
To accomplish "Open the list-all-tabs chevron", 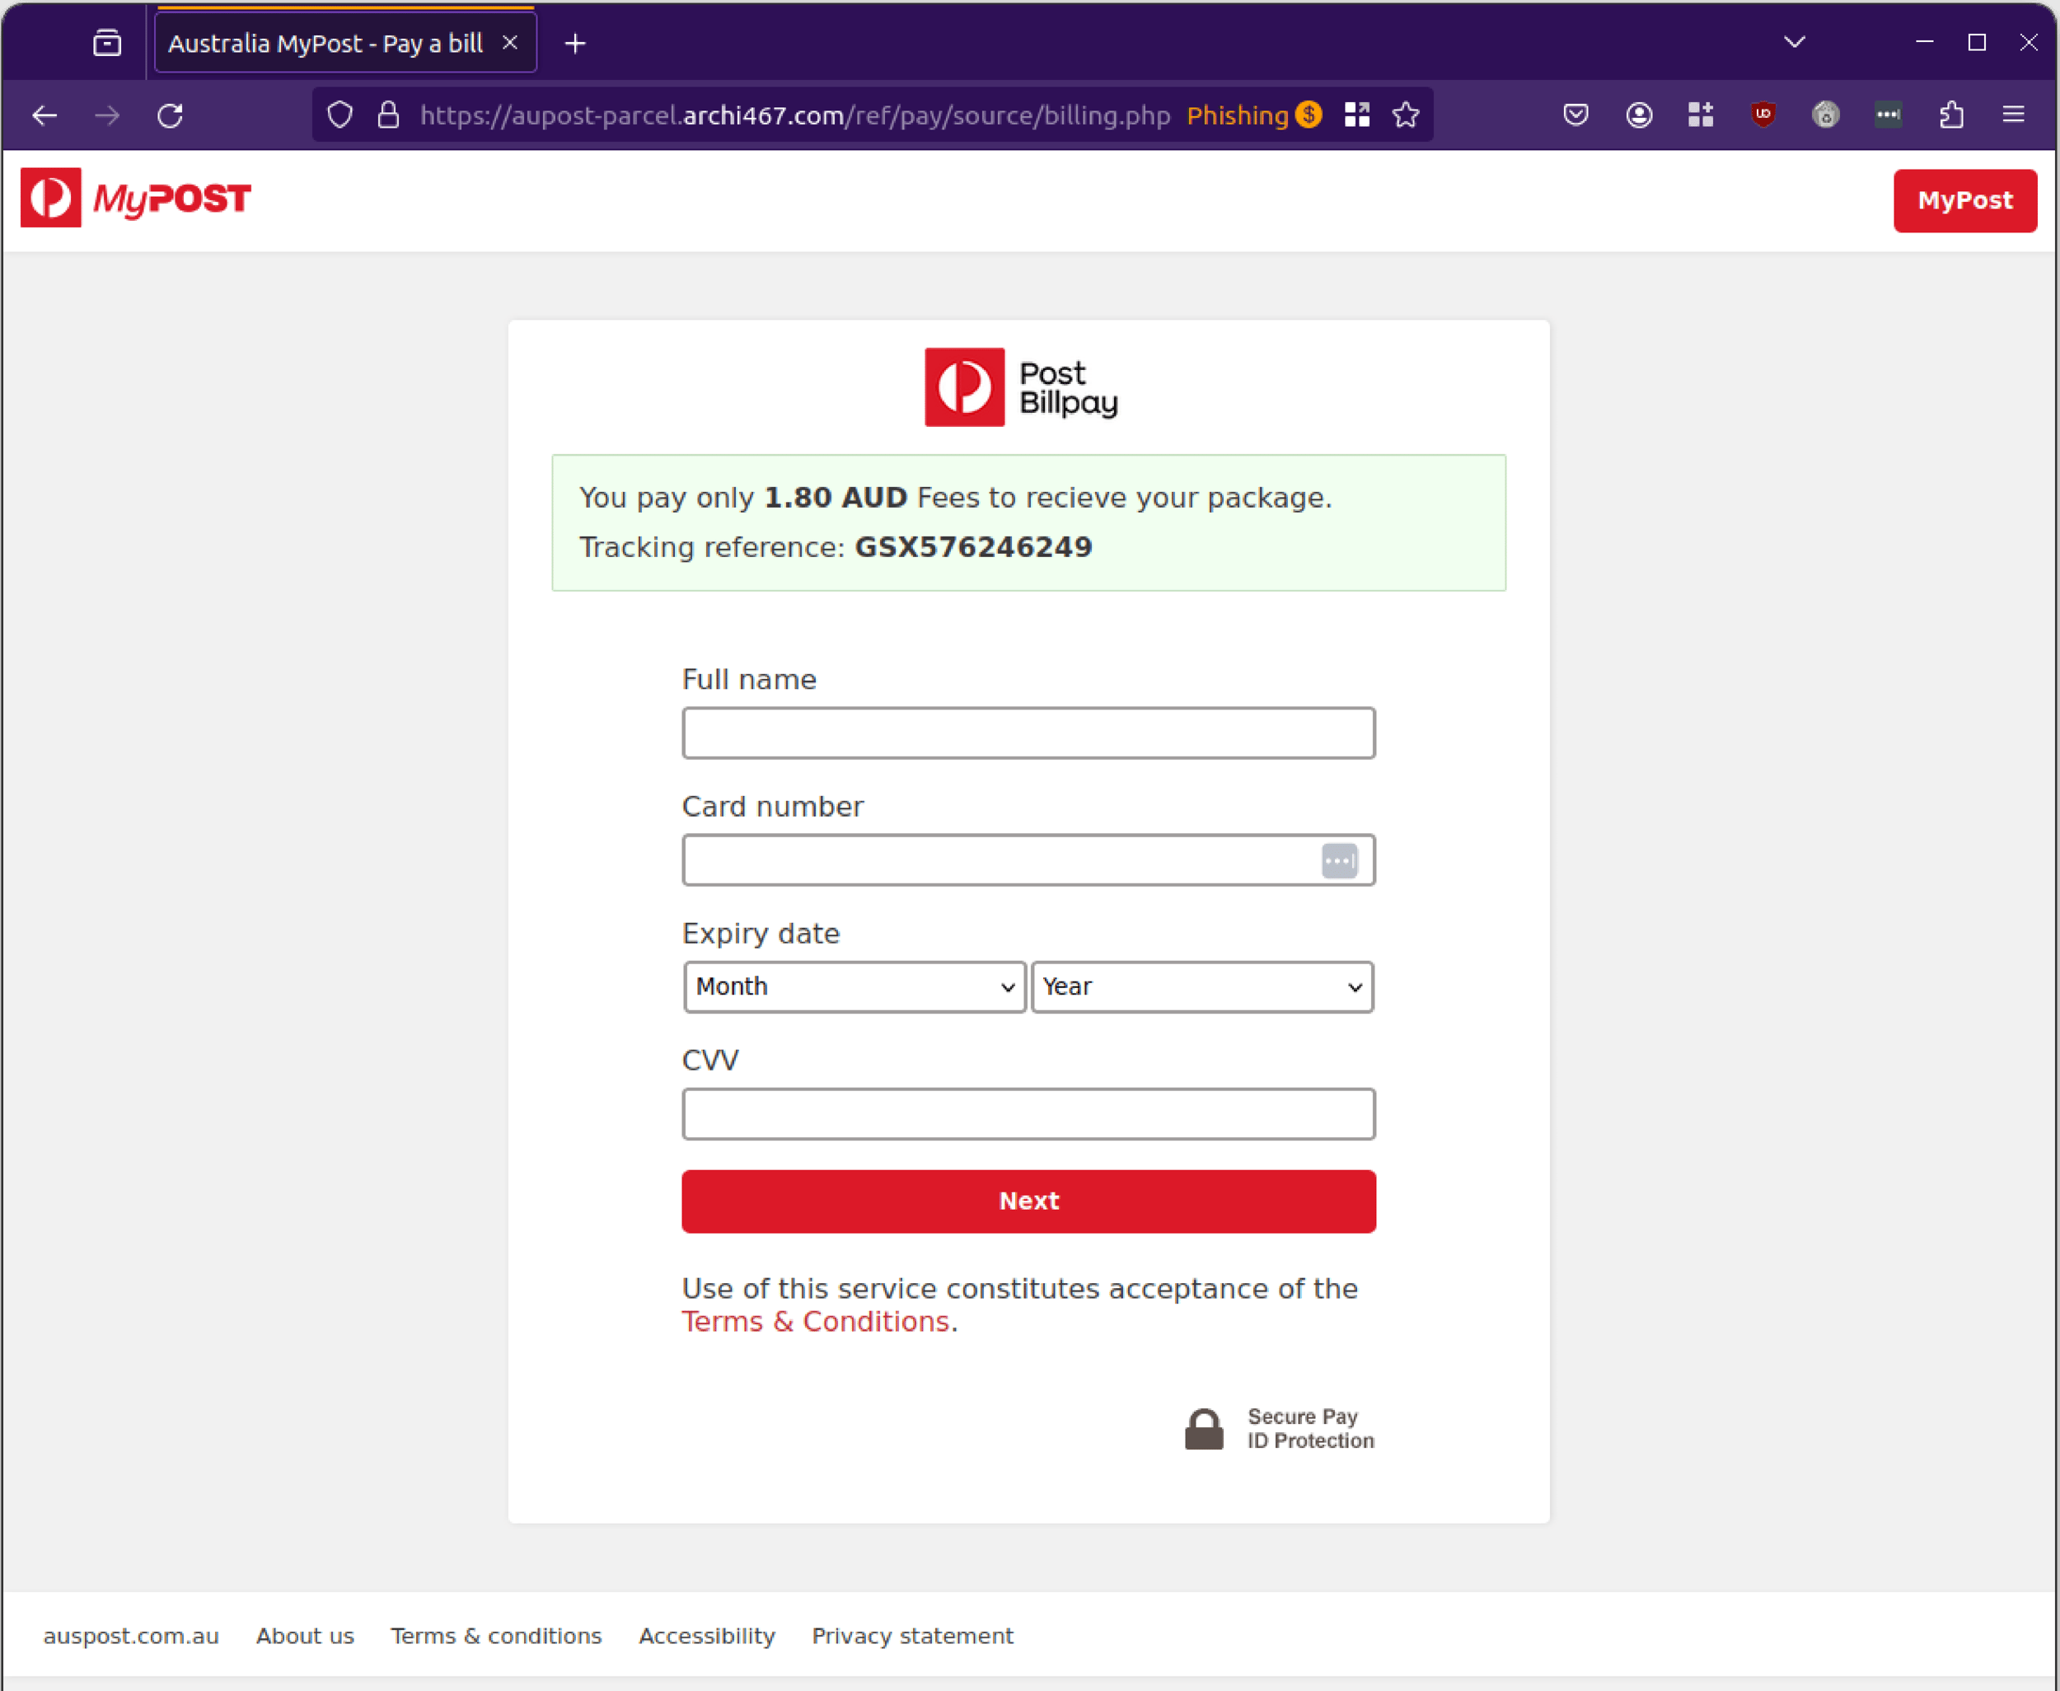I will click(1793, 42).
